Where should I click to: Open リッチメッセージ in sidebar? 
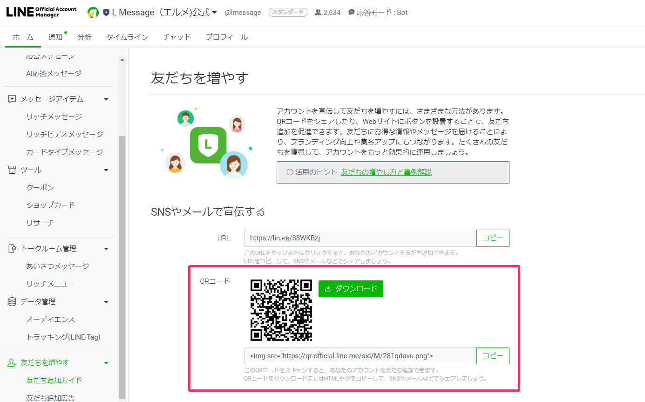54,116
